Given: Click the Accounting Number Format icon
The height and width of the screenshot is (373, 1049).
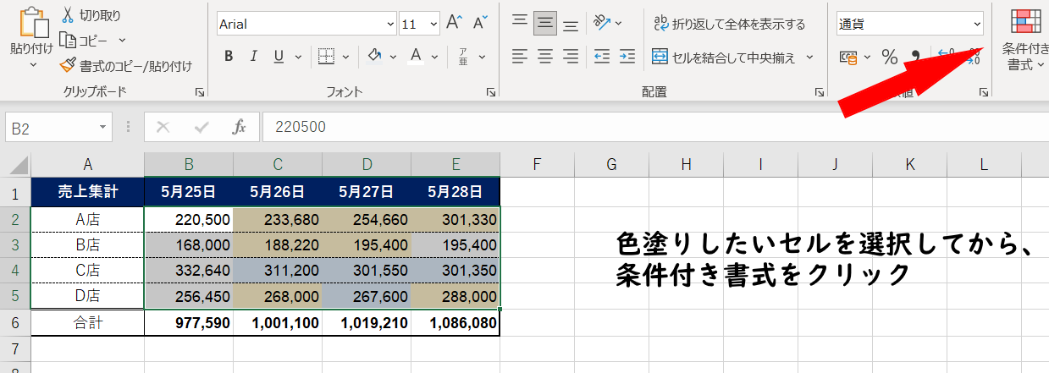Looking at the screenshot, I should click(848, 57).
